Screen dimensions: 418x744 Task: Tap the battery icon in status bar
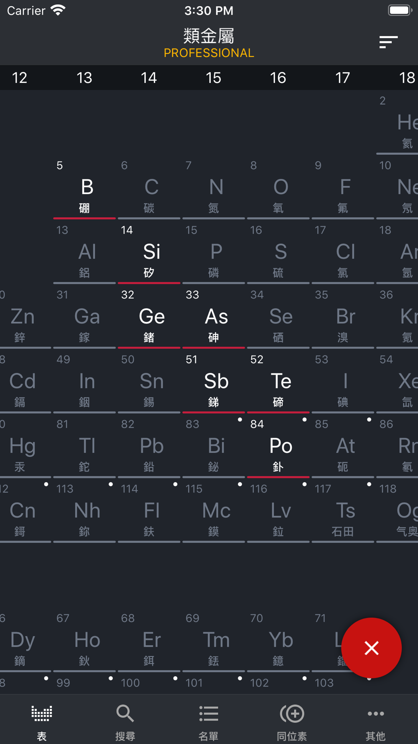pos(400,10)
